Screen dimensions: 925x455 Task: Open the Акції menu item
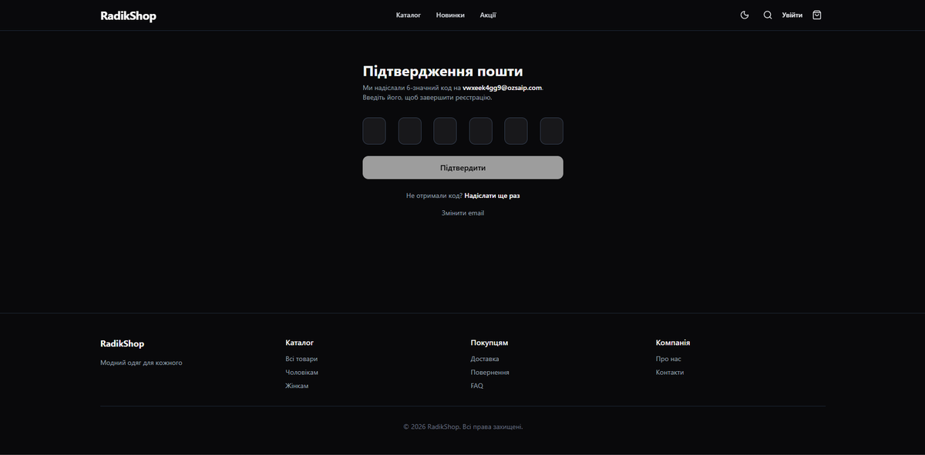click(488, 15)
